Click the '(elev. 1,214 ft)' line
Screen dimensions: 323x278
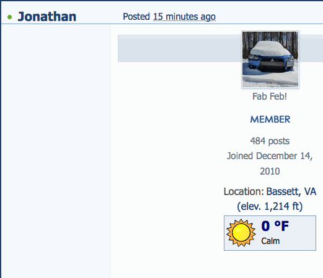[270, 206]
